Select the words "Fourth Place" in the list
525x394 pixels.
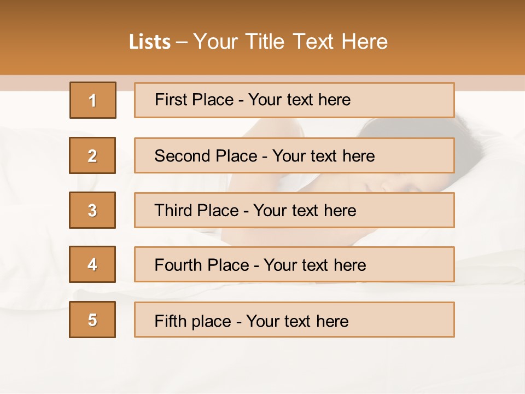[201, 265]
